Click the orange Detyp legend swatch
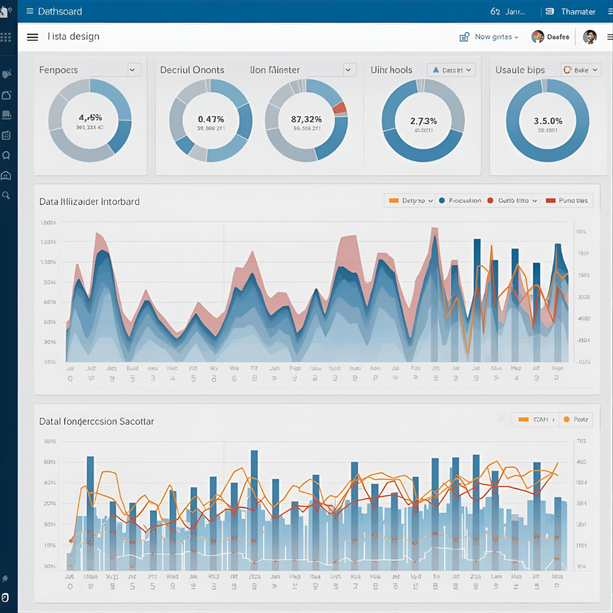Viewport: 613px width, 613px height. [392, 200]
